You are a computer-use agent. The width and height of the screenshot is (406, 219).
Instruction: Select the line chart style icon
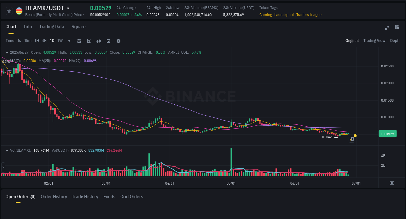point(89,41)
